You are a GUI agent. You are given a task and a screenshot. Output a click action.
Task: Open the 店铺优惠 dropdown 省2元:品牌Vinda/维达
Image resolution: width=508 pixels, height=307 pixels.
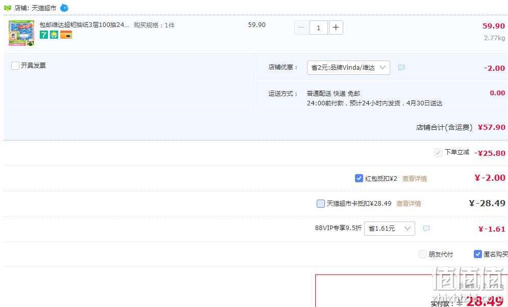(348, 68)
